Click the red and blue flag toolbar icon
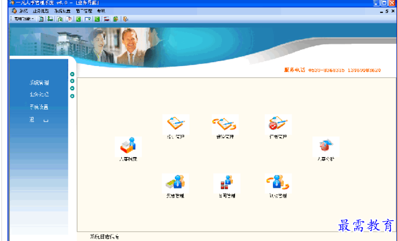The width and height of the screenshot is (398, 241). (x=106, y=19)
